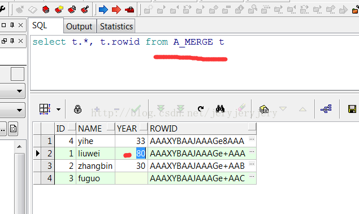This screenshot has height=214, width=359.
Task: Go to previous record up-triangle
Action: [x=302, y=110]
